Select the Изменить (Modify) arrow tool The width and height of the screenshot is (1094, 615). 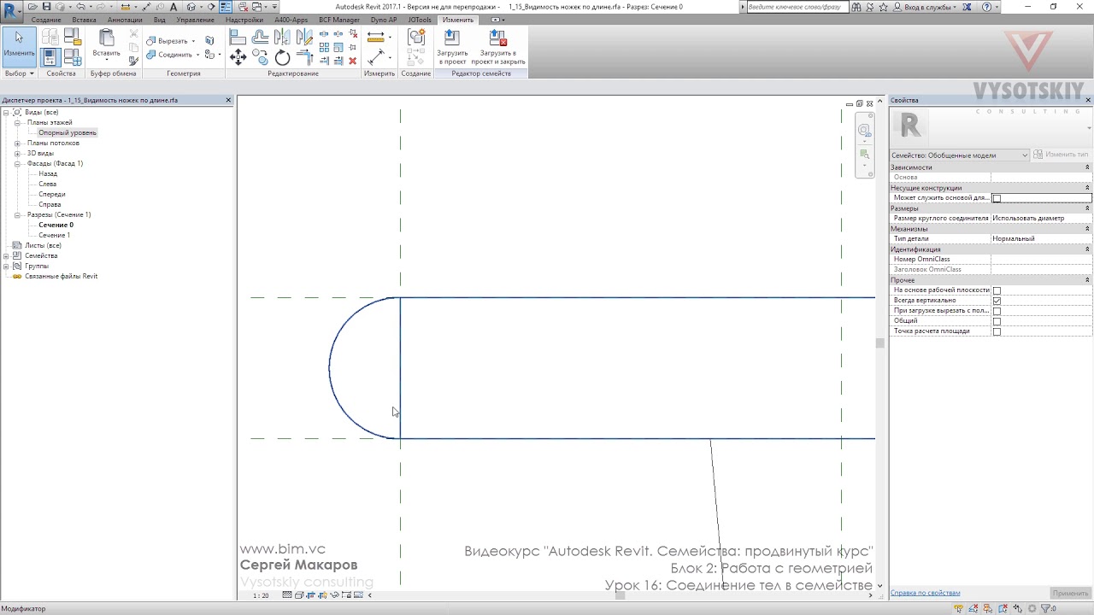(19, 46)
